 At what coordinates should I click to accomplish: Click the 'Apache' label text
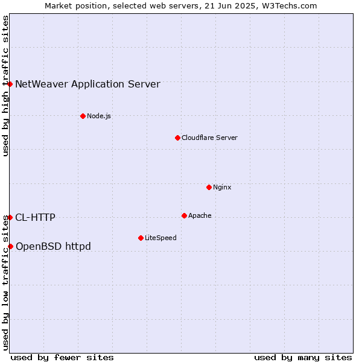tap(200, 215)
